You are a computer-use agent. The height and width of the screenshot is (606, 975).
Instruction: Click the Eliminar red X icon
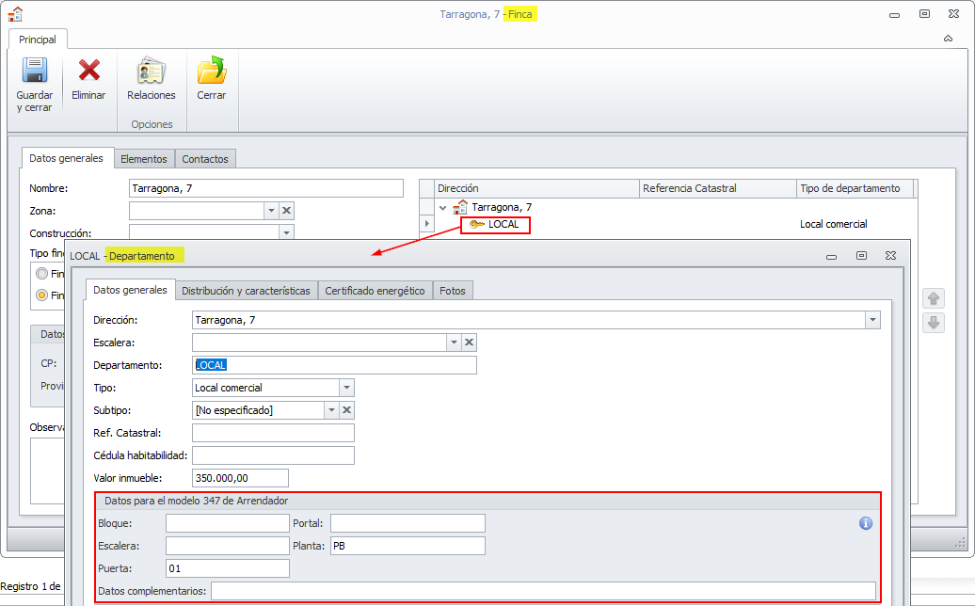coord(88,71)
